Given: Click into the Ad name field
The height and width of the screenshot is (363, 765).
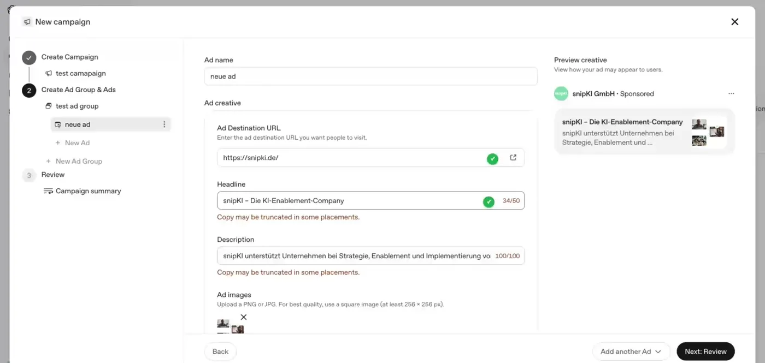Looking at the screenshot, I should point(370,76).
